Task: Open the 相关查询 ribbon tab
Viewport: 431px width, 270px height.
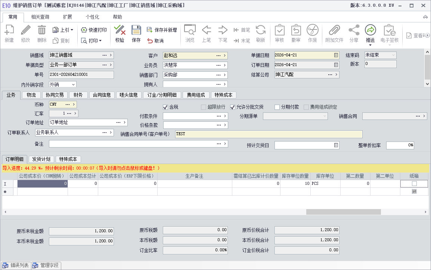Action: point(40,17)
